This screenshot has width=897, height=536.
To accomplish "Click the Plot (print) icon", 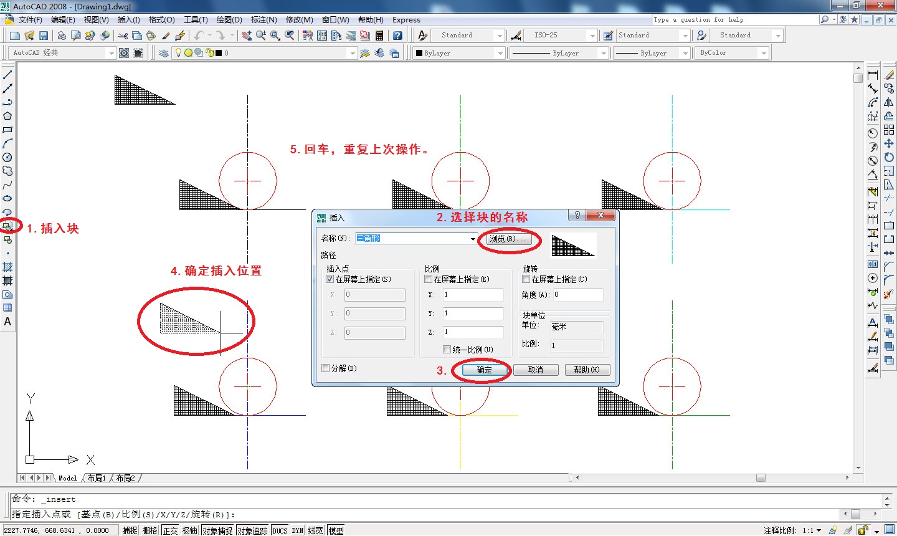I will click(x=62, y=36).
